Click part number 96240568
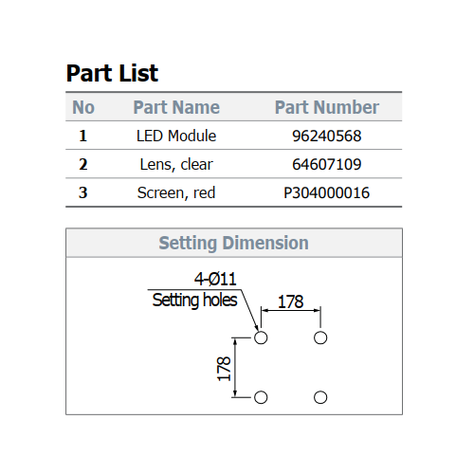 (327, 136)
